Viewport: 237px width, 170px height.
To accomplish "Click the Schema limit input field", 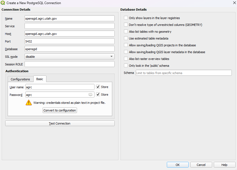I will point(184,73).
